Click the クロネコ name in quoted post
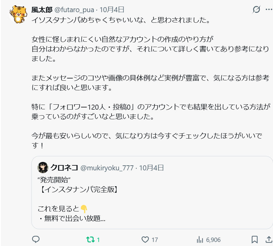 [64, 168]
